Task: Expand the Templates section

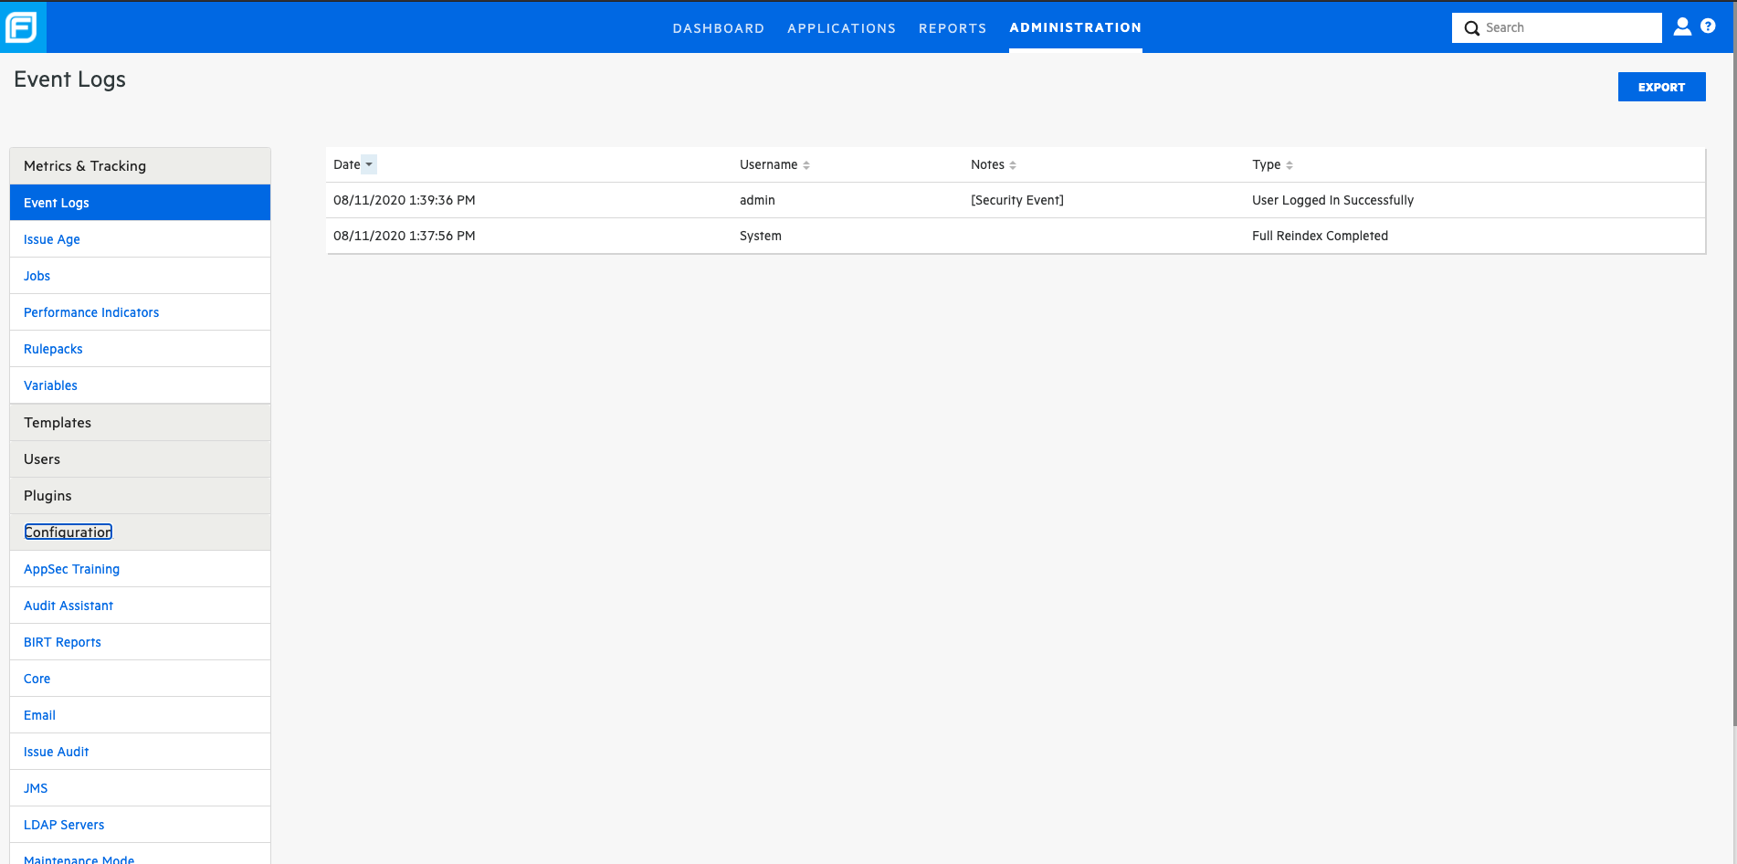Action: [x=58, y=422]
